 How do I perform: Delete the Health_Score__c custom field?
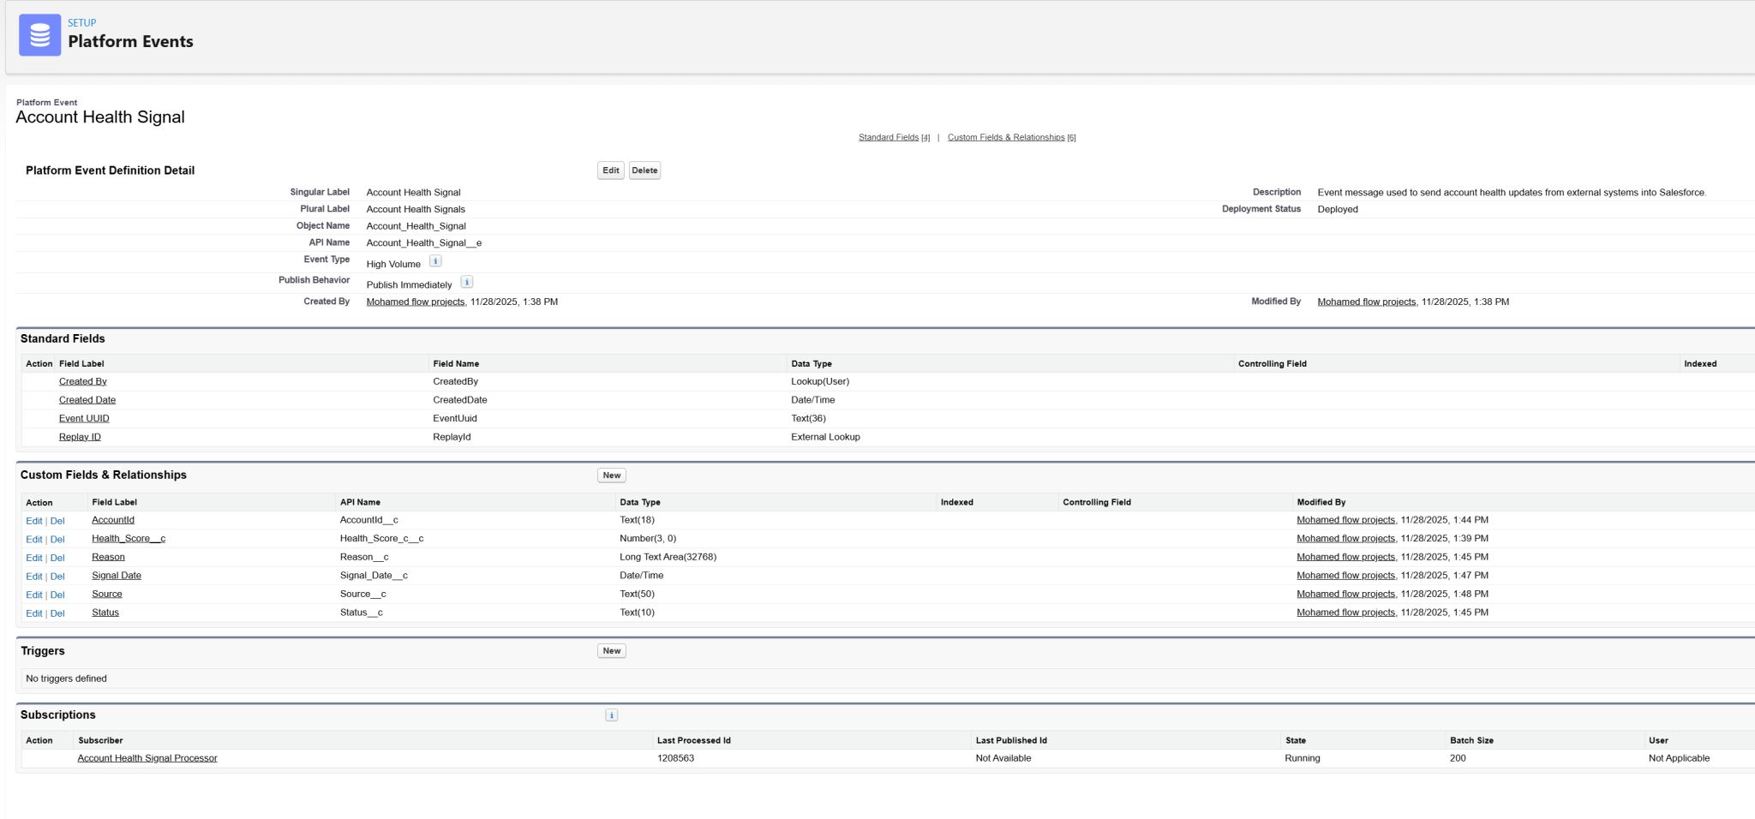(x=57, y=540)
